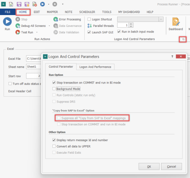The height and width of the screenshot is (178, 190).
Task: Select the Control Parameter tab
Action: pos(61,67)
